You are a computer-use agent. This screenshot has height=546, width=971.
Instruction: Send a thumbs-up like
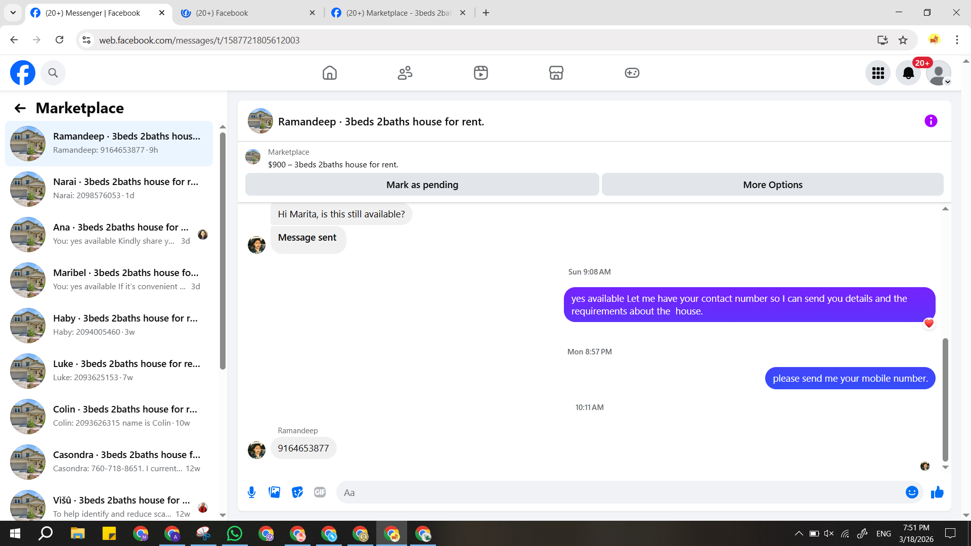(937, 492)
